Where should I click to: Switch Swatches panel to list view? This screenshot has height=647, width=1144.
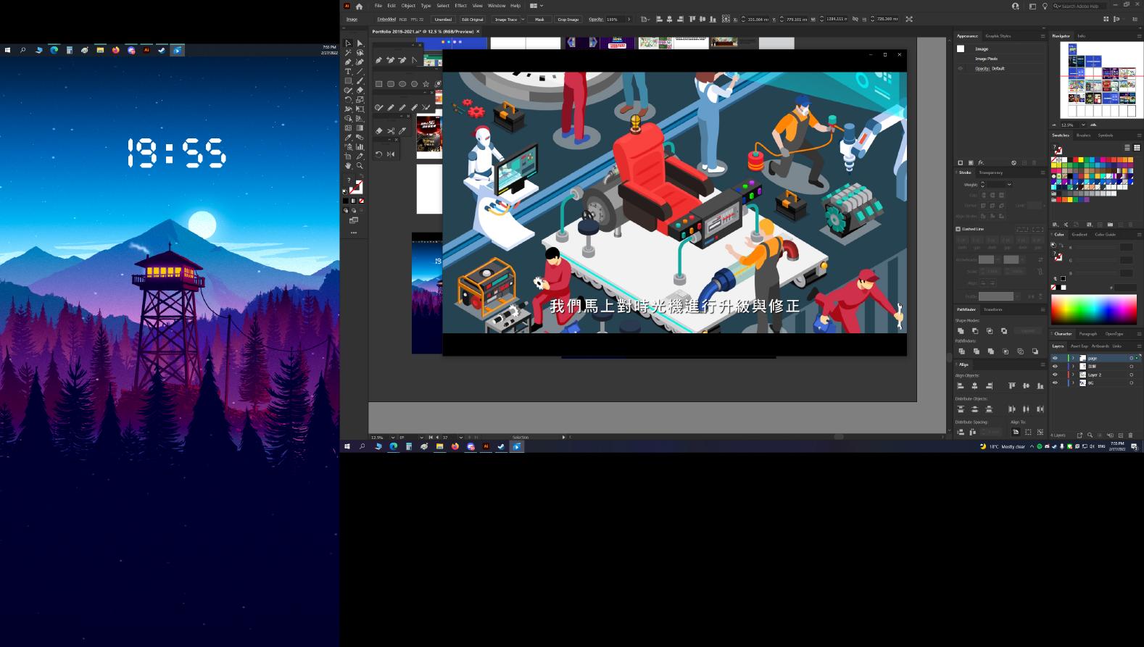1127,148
